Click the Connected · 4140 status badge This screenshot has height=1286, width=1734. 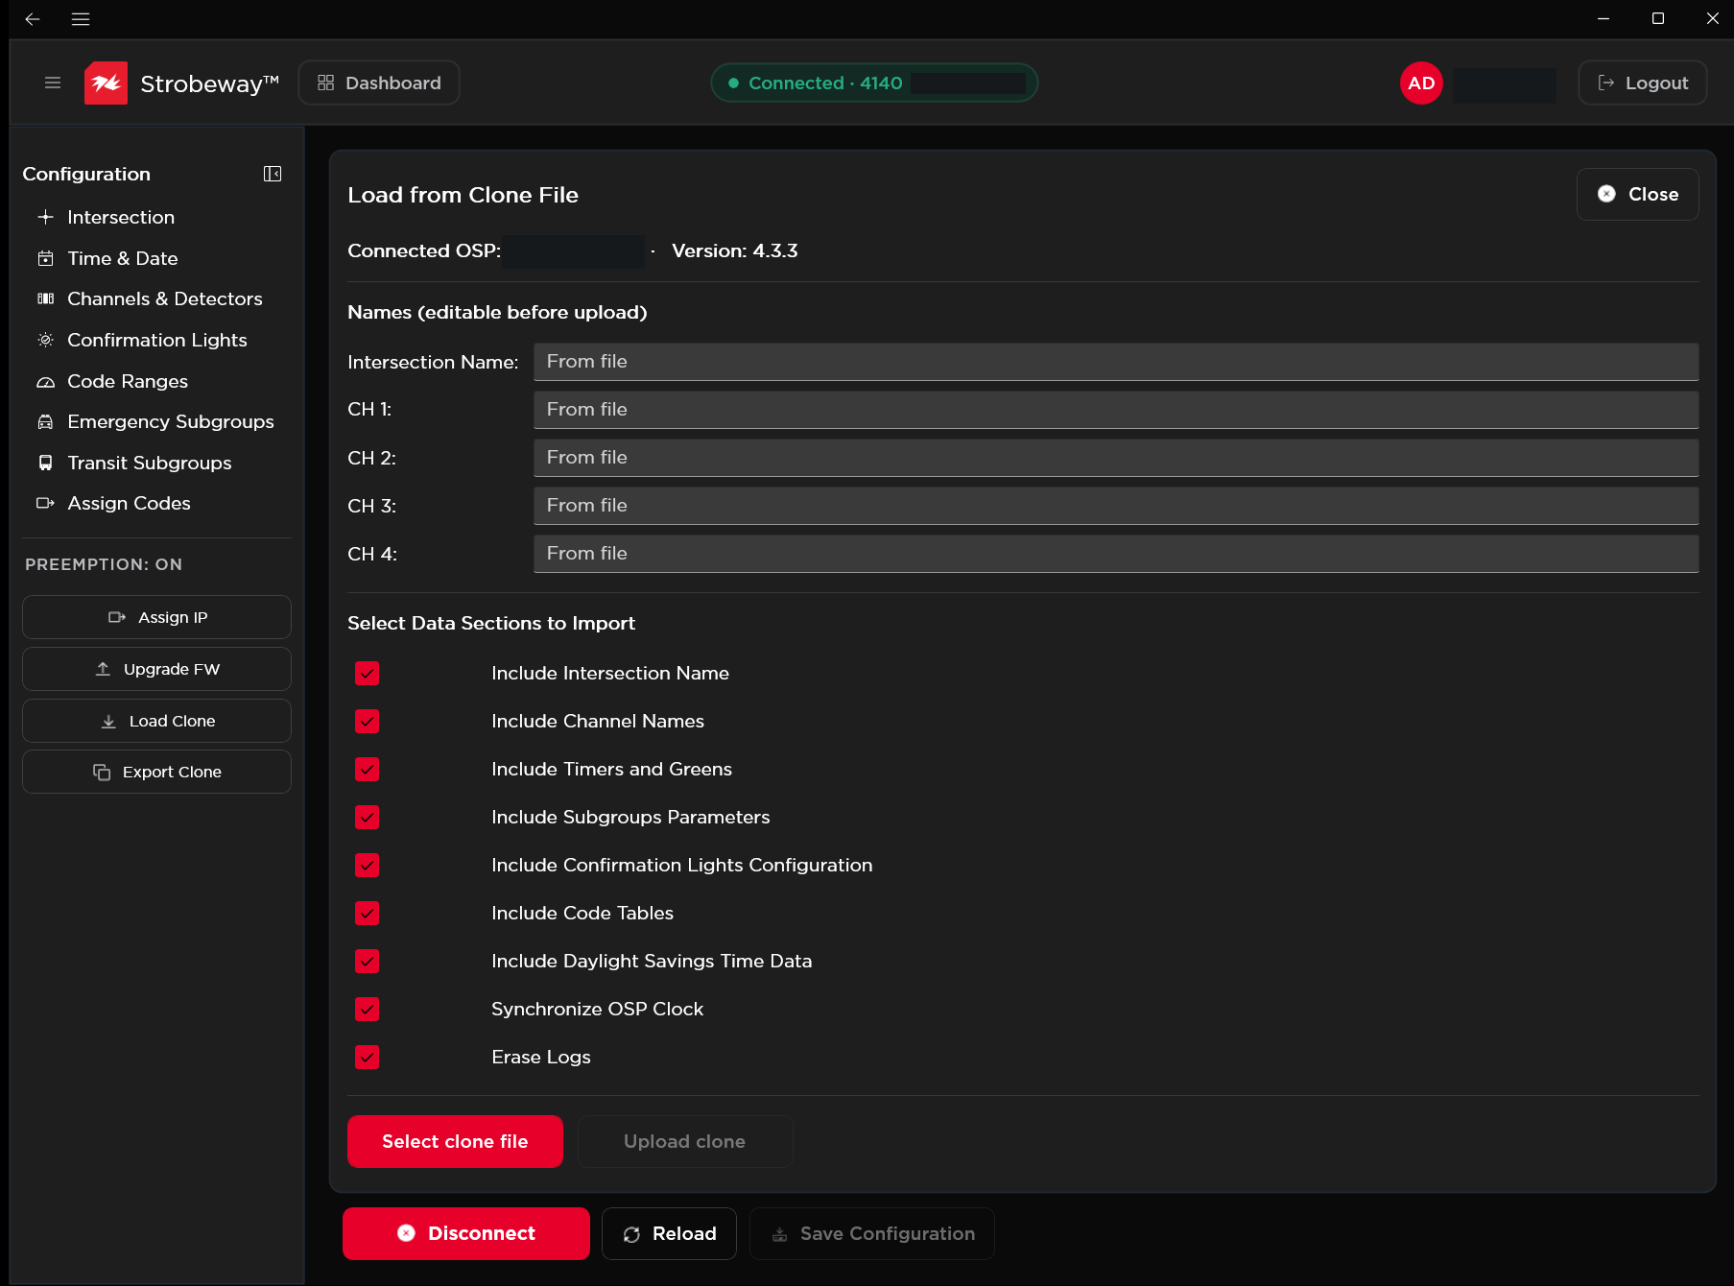874,83
